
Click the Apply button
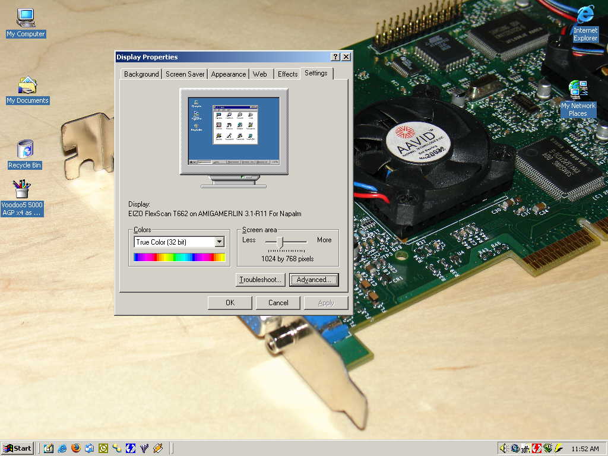click(x=326, y=303)
